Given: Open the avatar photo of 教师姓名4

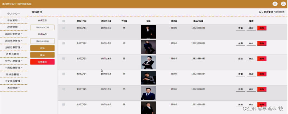Looking at the screenshot, I should [x=148, y=78].
